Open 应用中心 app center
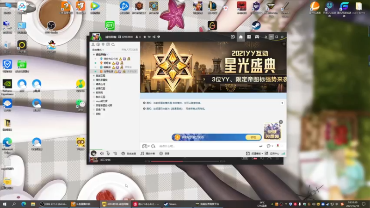Image resolution: width=370 pixels, height=208 pixels. 272,153
